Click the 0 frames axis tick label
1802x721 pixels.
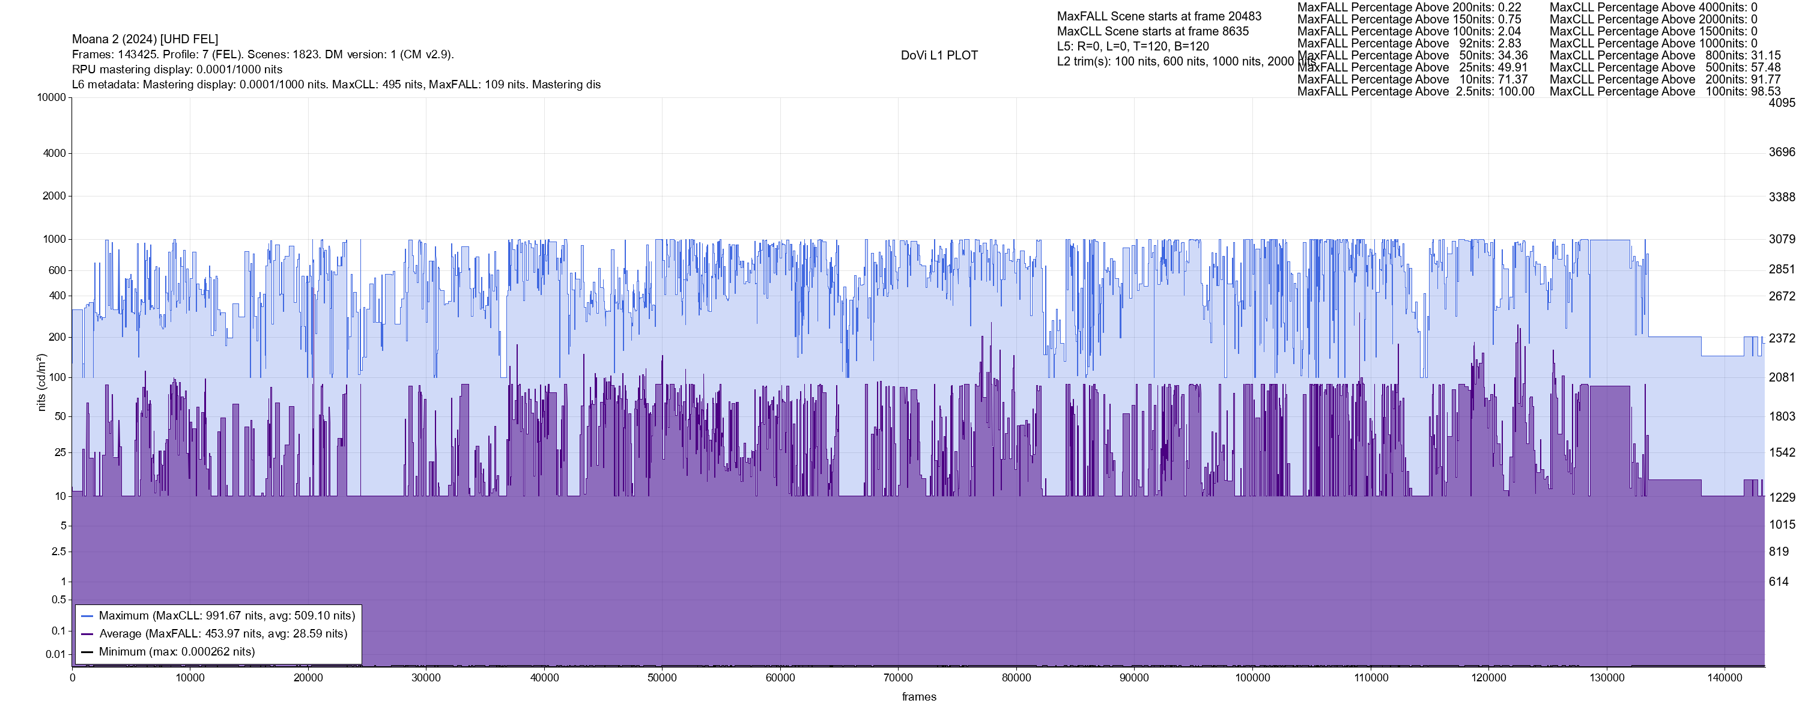pyautogui.click(x=72, y=678)
